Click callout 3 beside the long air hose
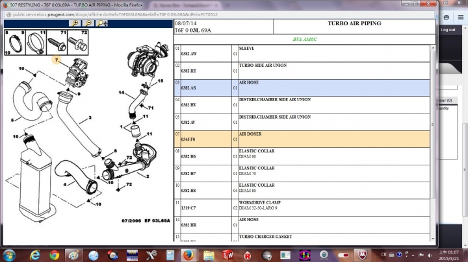 [x=90, y=117]
